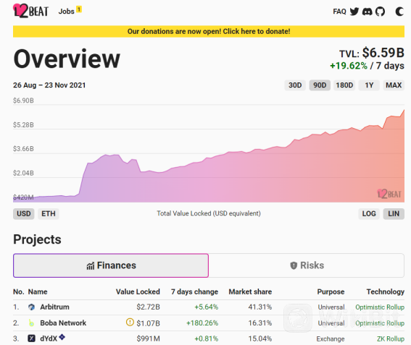The width and height of the screenshot is (411, 345).
Task: Click the Value Locked column header
Action: (x=138, y=292)
